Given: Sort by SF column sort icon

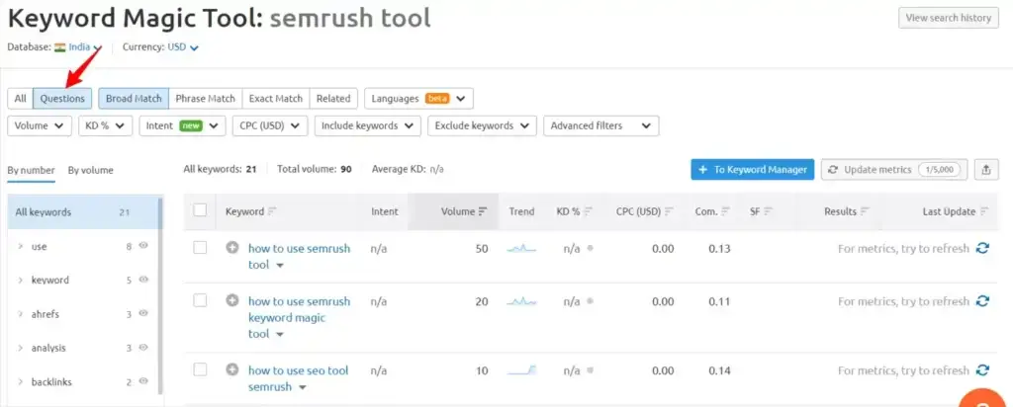Looking at the screenshot, I should (x=768, y=211).
